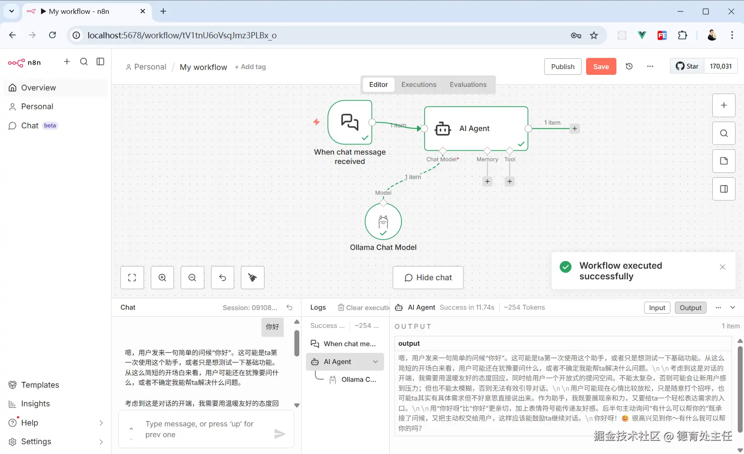744x454 pixels.
Task: Switch to the Editor tab
Action: click(x=378, y=85)
